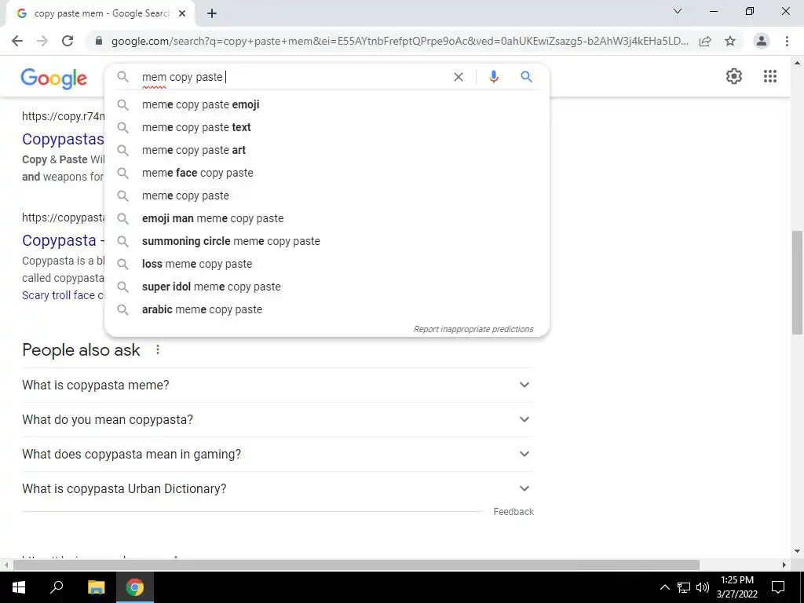Viewport: 804px width, 603px height.
Task: Open File Explorer from the taskbar
Action: [96, 587]
